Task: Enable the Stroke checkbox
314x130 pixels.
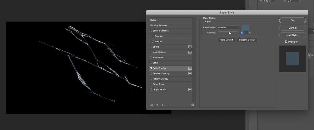Action: click(x=151, y=47)
